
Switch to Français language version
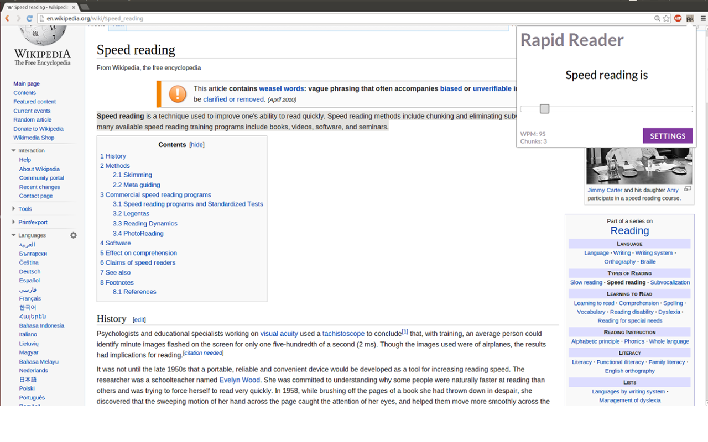pyautogui.click(x=30, y=298)
